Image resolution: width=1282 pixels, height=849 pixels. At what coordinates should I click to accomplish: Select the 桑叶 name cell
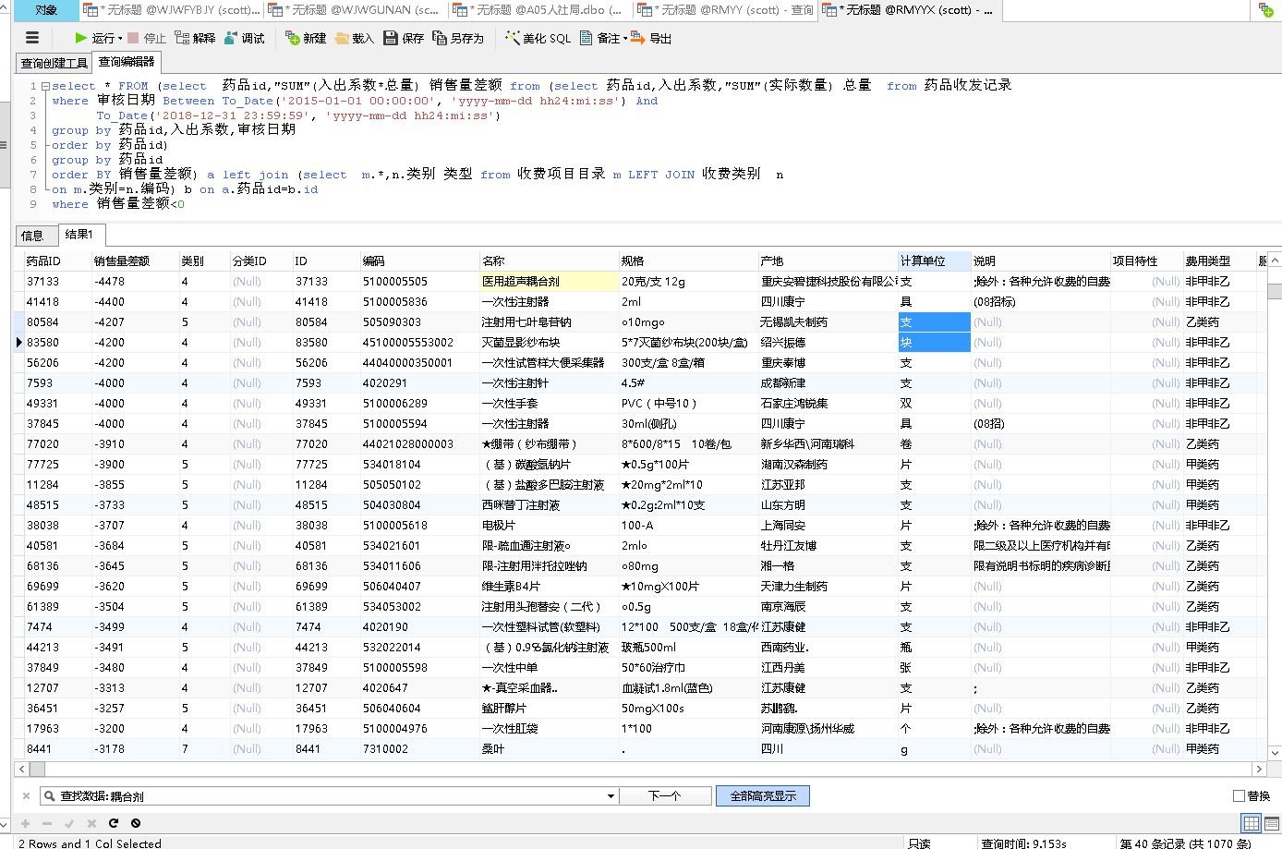tap(550, 748)
